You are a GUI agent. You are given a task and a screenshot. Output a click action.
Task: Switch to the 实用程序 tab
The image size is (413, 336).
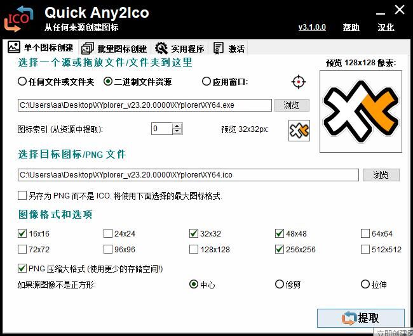click(x=180, y=49)
